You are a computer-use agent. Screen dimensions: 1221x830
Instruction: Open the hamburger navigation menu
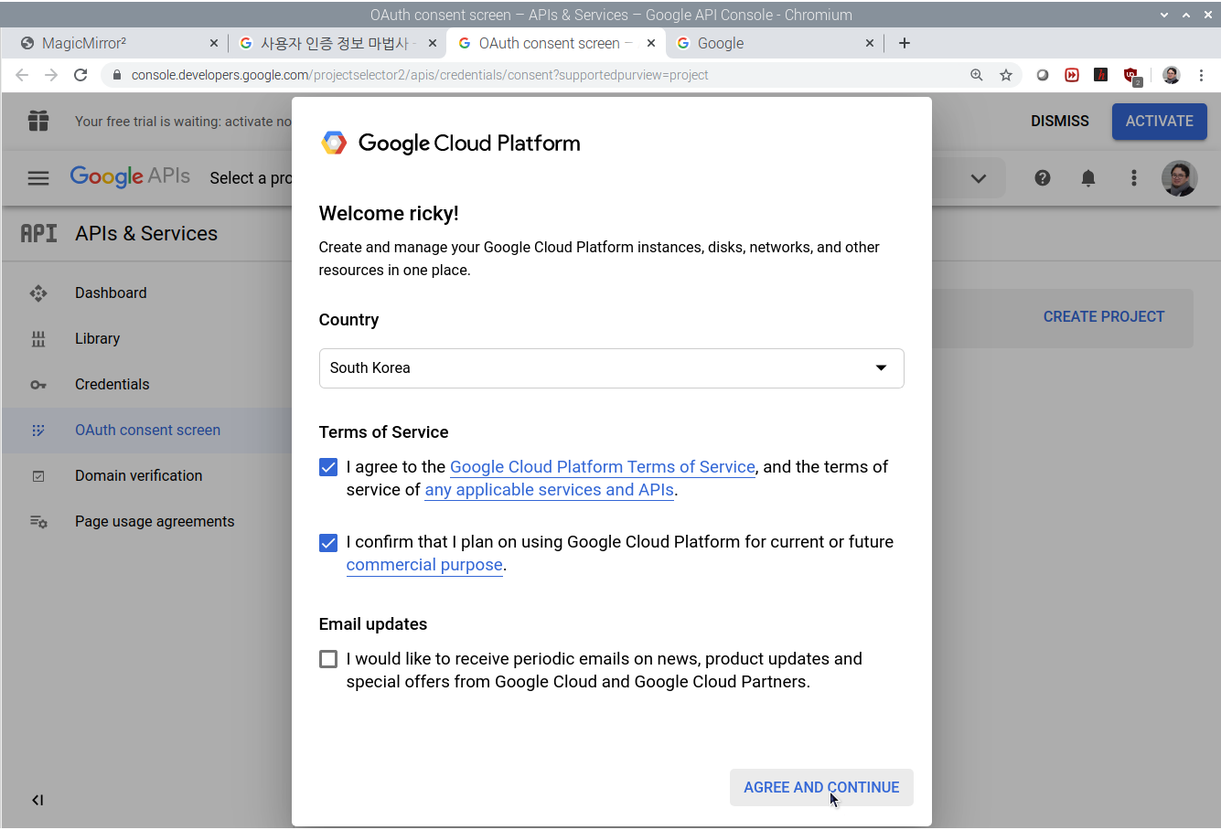38,178
